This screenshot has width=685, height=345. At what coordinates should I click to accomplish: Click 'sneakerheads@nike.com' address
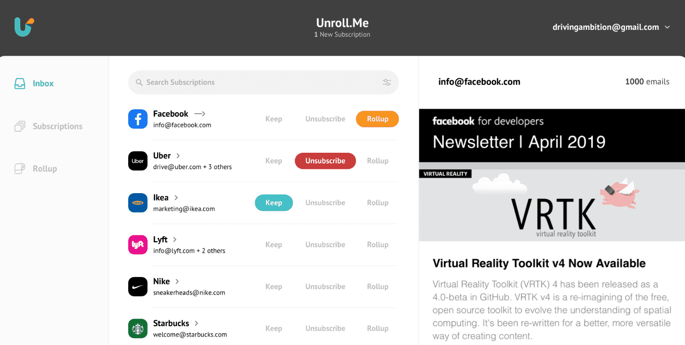pyautogui.click(x=189, y=293)
